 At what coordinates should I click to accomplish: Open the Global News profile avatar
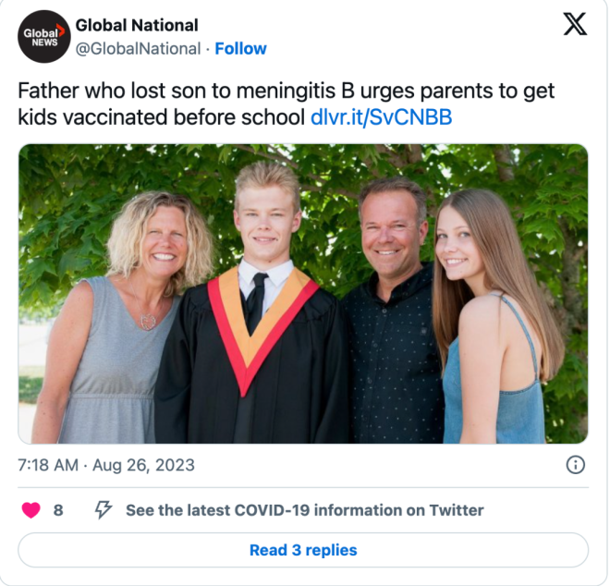coord(44,37)
